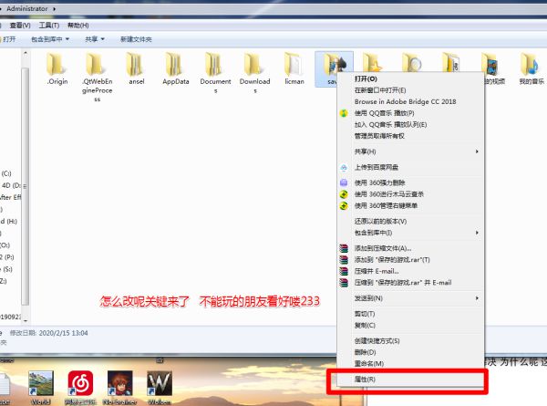Choose 重命名(M) in the context menu
Image resolution: width=547 pixels, height=406 pixels.
[x=369, y=364]
